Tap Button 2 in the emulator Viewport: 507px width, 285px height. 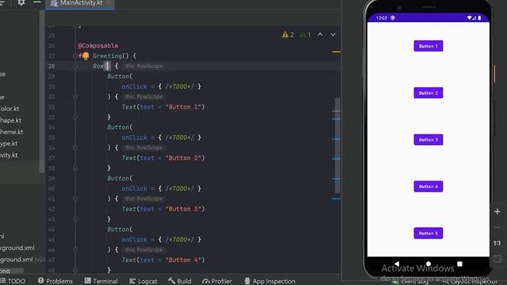point(428,93)
